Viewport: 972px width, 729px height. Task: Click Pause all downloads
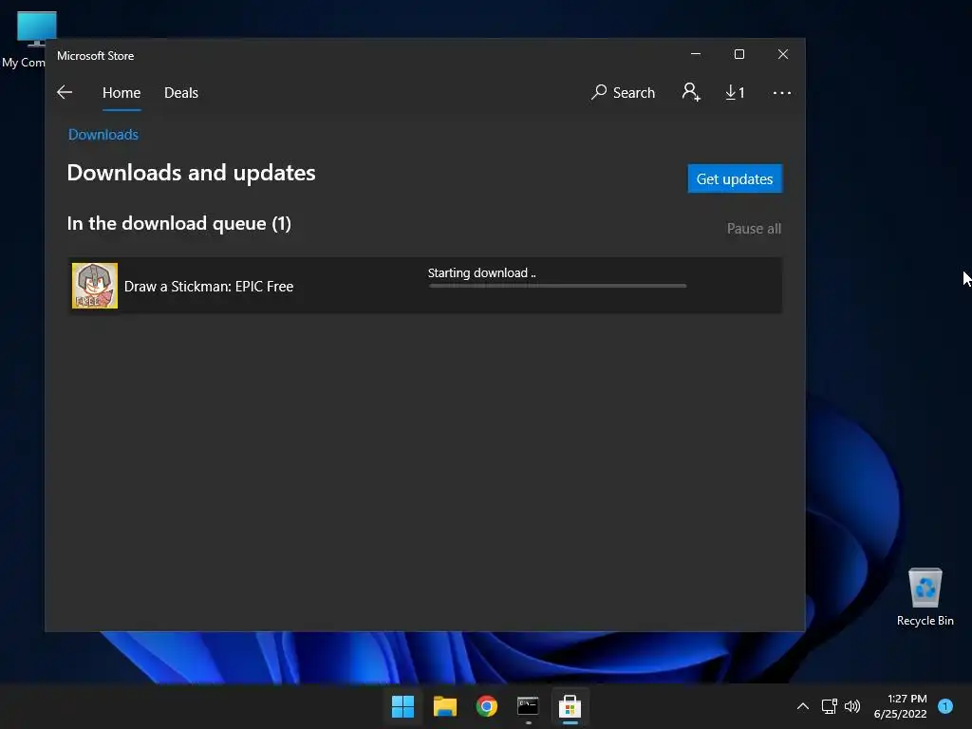[754, 229]
